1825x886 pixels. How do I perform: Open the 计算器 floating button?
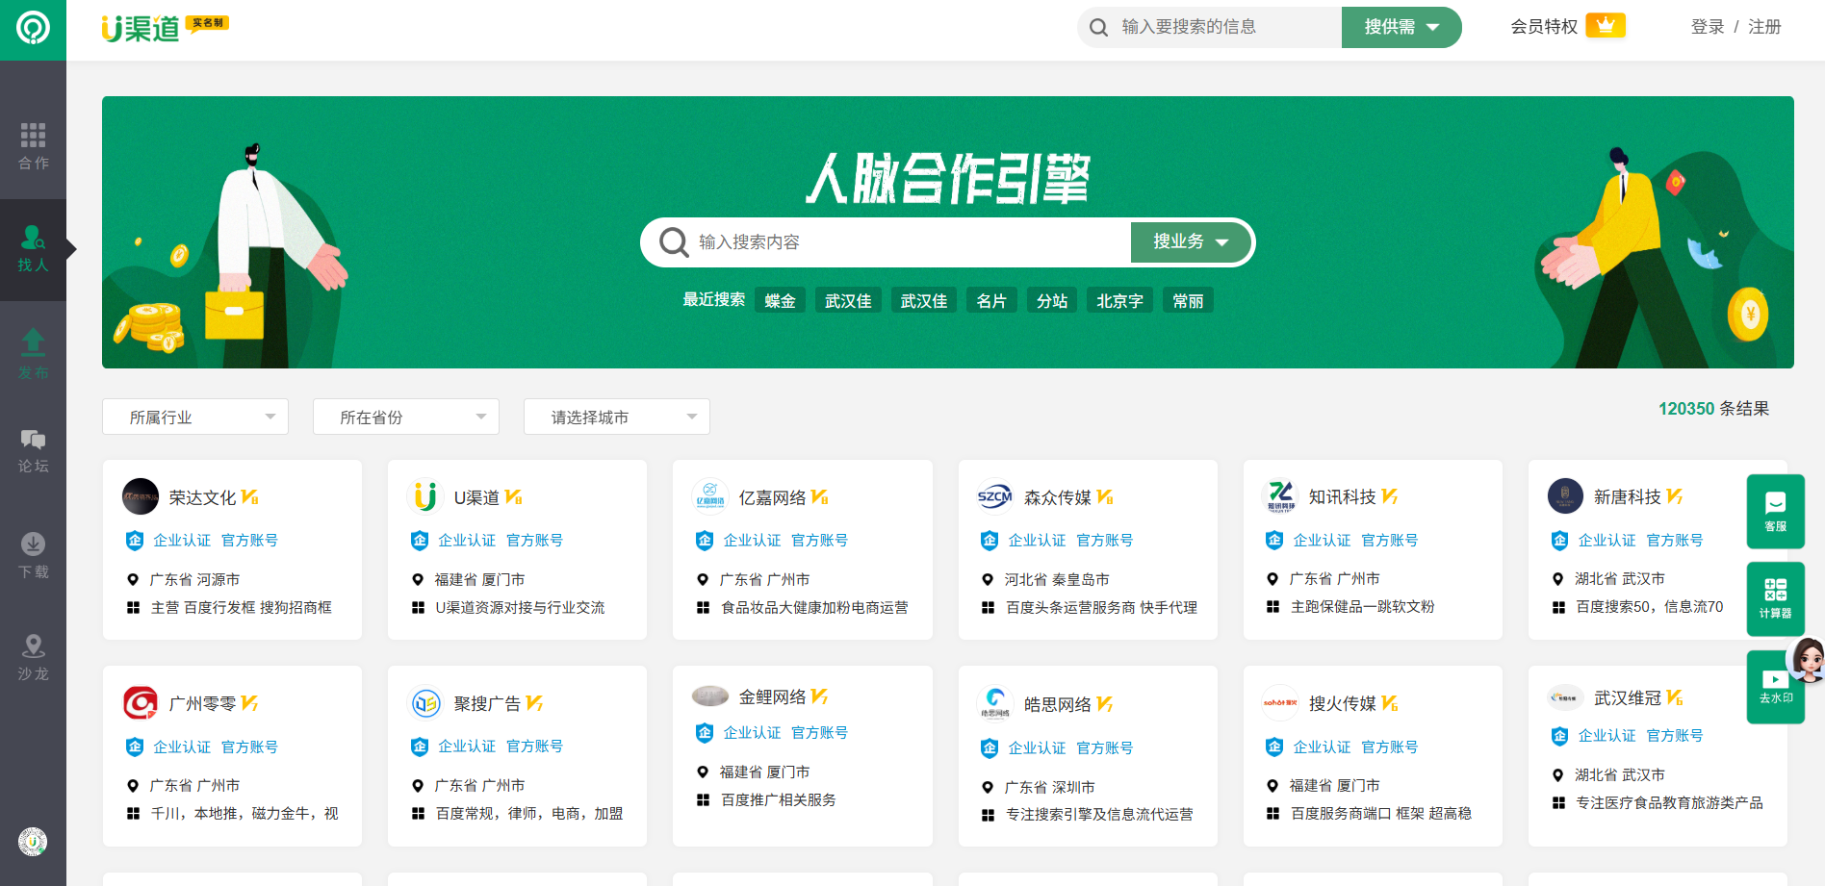point(1775,598)
